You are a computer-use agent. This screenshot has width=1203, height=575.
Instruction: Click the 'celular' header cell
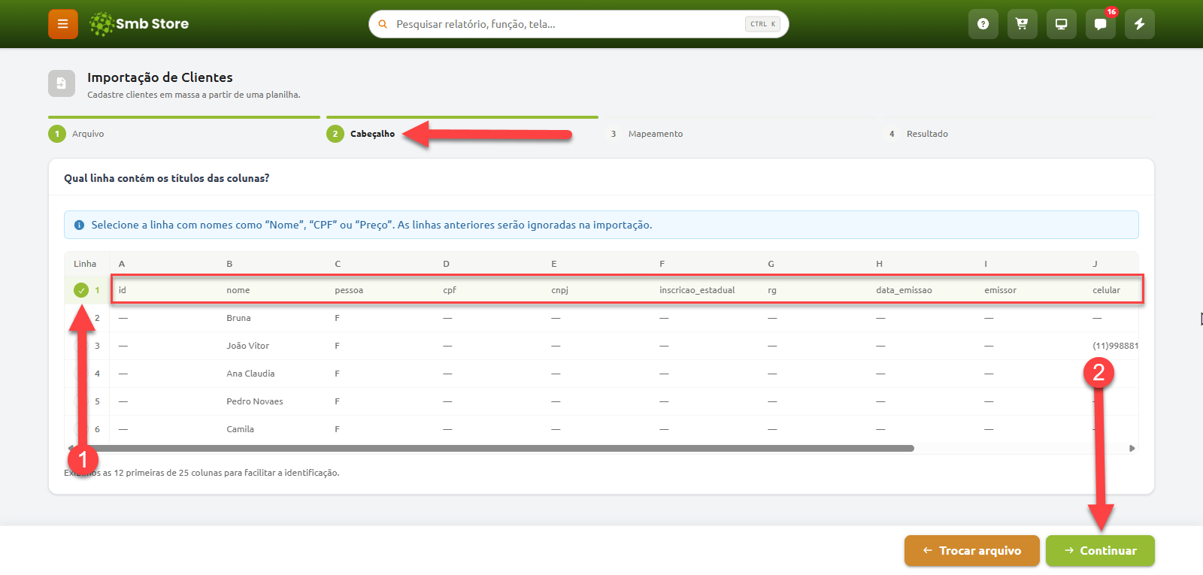pyautogui.click(x=1106, y=290)
